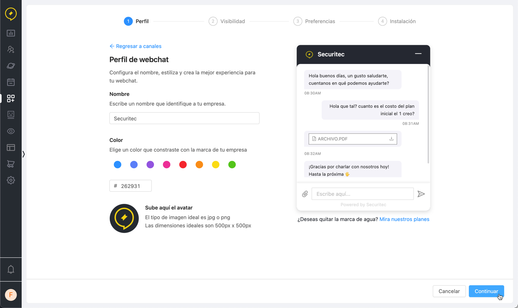Select the orange color swatch
This screenshot has width=518, height=308.
pos(199,165)
